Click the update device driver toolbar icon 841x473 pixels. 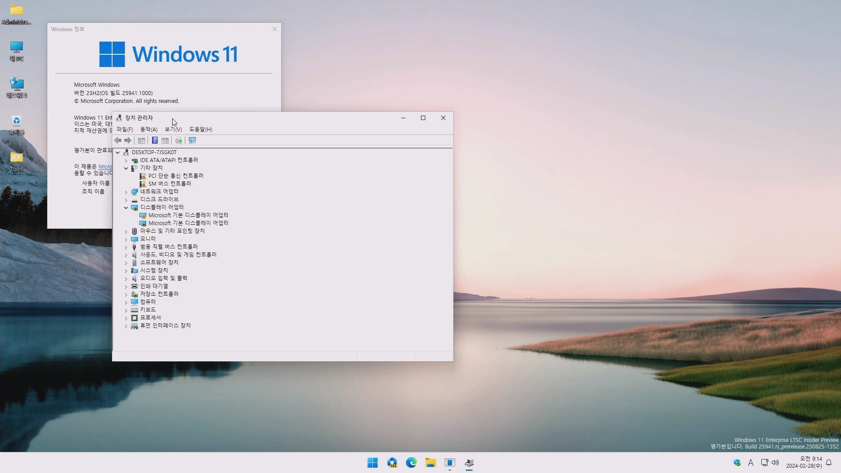tap(178, 141)
